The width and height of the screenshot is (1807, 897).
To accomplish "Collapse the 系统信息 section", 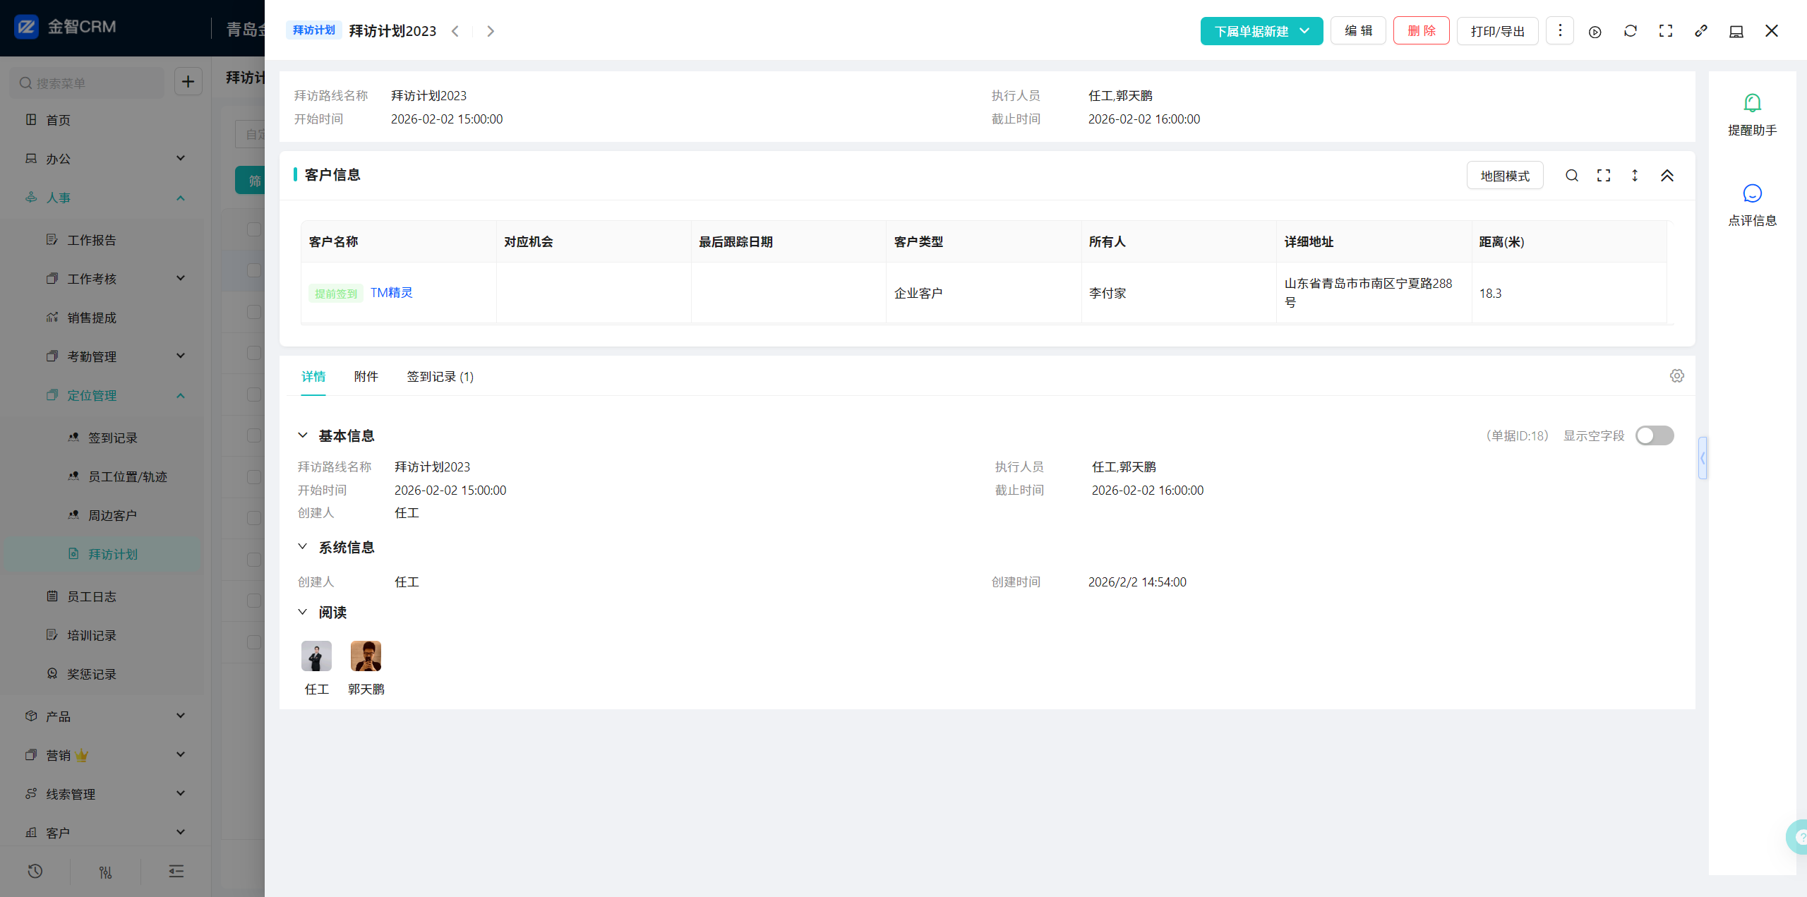I will coord(303,547).
